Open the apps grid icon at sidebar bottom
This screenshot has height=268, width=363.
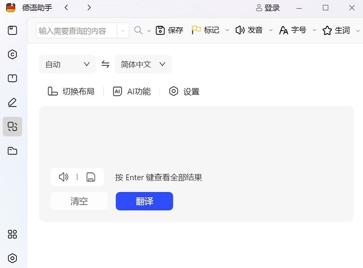(12, 234)
